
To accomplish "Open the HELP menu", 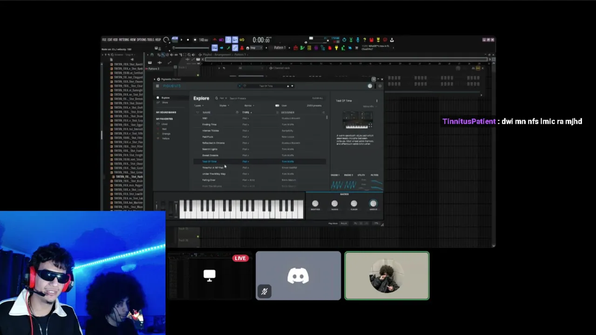I will pos(158,40).
